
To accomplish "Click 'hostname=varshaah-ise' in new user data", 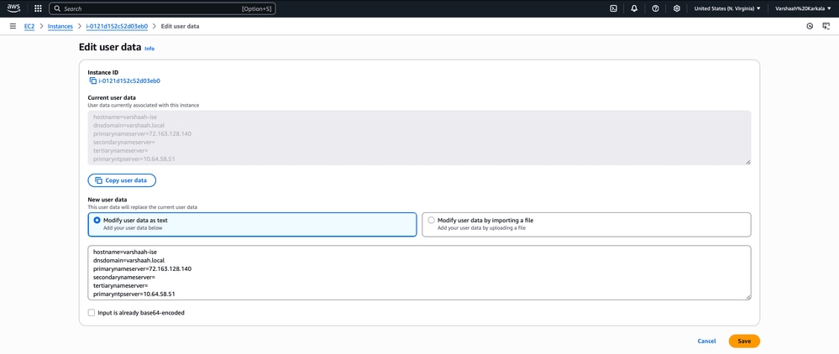I will pyautogui.click(x=125, y=252).
